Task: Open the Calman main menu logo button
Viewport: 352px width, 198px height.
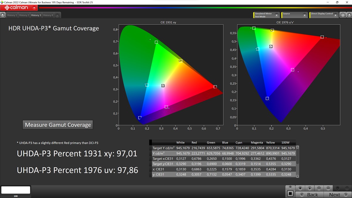Action: pyautogui.click(x=19, y=8)
